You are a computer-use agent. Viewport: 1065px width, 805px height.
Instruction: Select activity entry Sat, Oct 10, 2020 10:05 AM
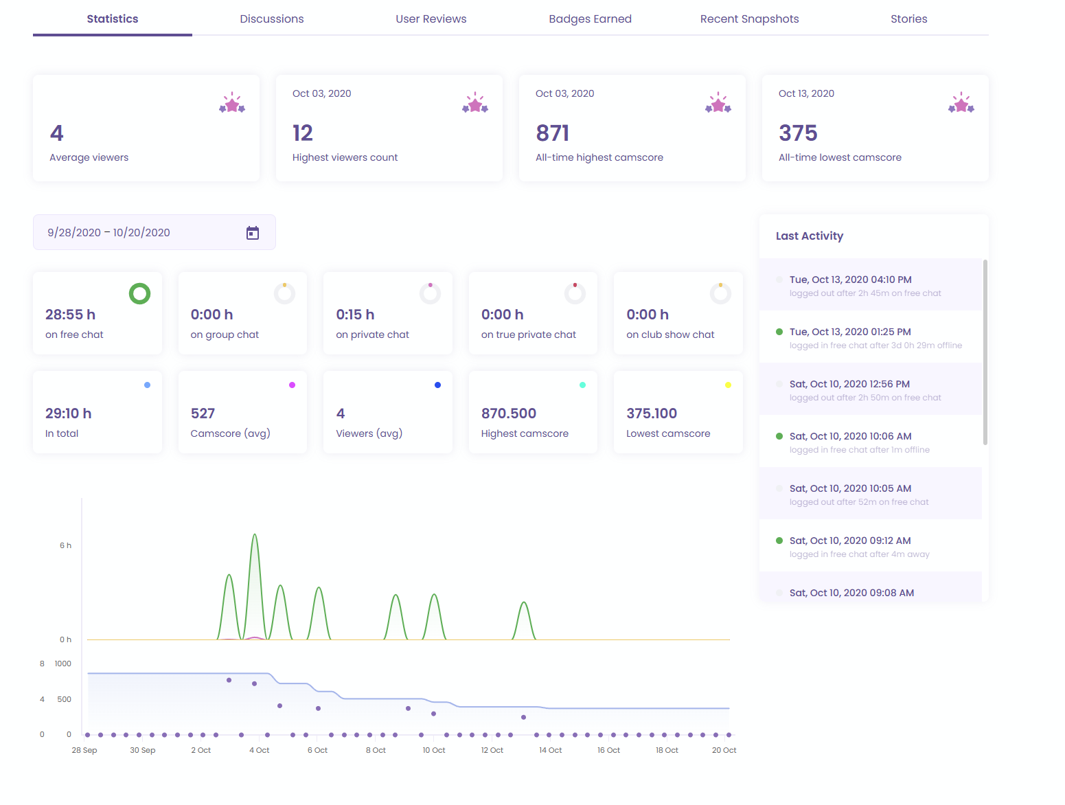tap(871, 493)
